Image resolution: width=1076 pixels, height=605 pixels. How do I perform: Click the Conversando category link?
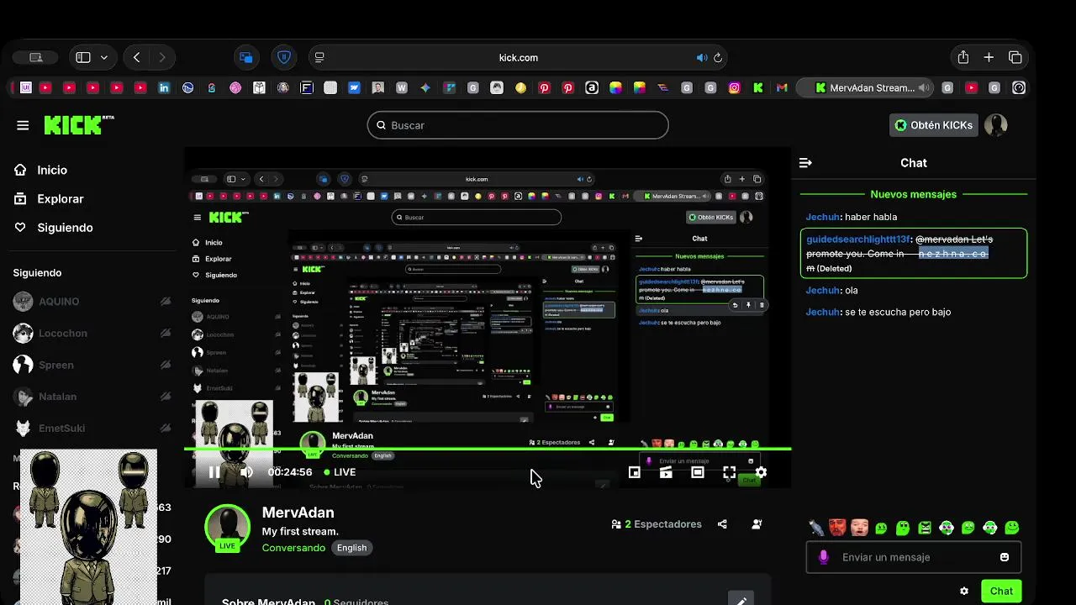[x=293, y=548]
